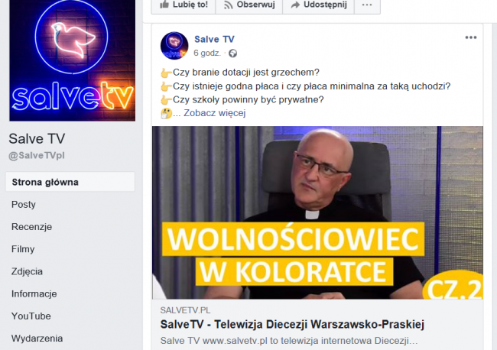The width and height of the screenshot is (497, 350).
Task: Open the Wolnościowiec w koloratce video thumbnail
Action: [317, 212]
